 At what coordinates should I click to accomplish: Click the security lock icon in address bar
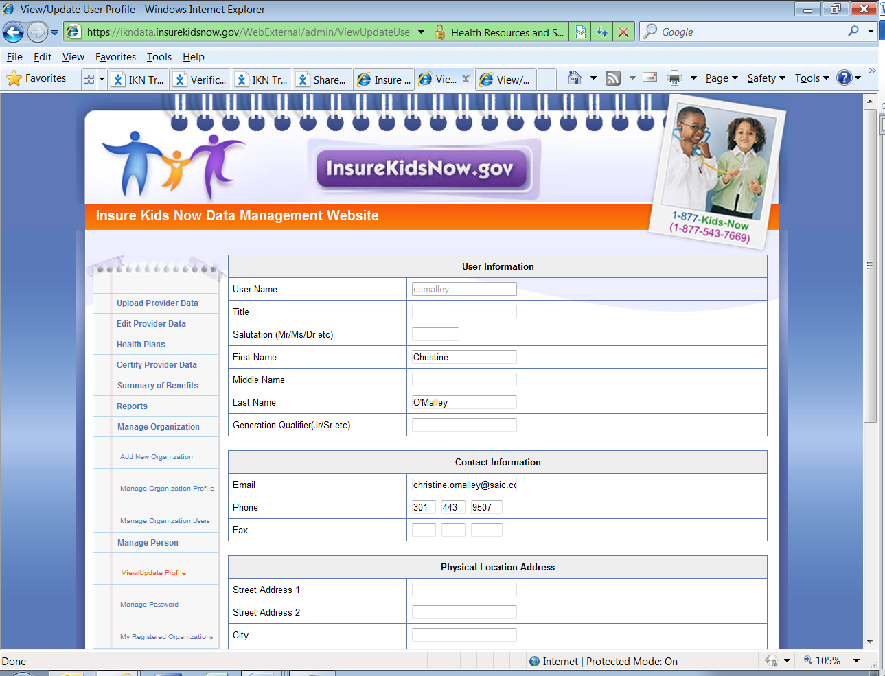point(439,32)
